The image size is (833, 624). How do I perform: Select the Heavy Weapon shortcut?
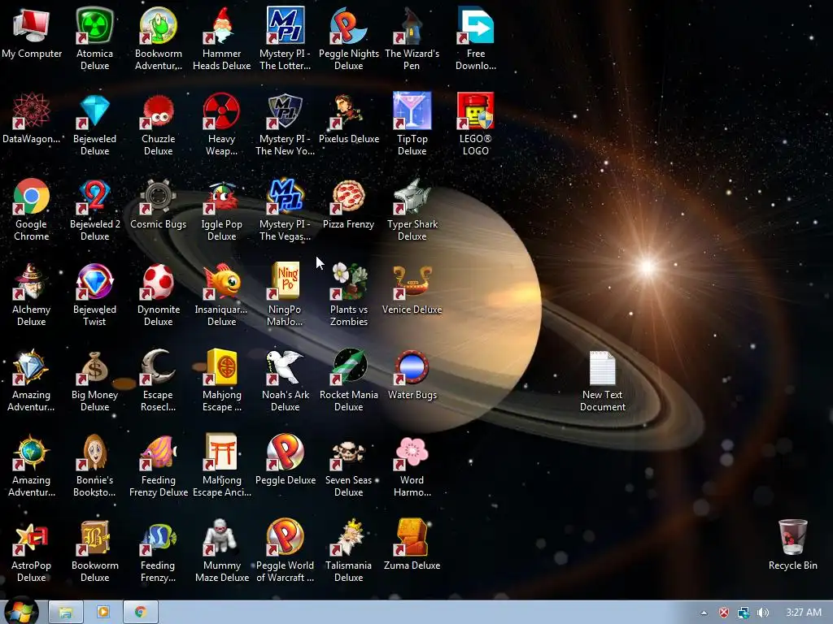tap(221, 111)
